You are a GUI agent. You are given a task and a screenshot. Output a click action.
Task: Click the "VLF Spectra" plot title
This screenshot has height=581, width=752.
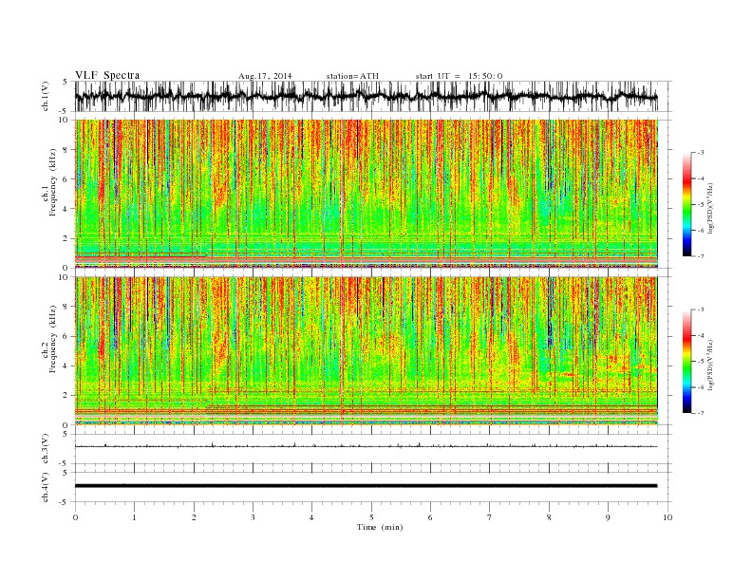click(x=107, y=75)
